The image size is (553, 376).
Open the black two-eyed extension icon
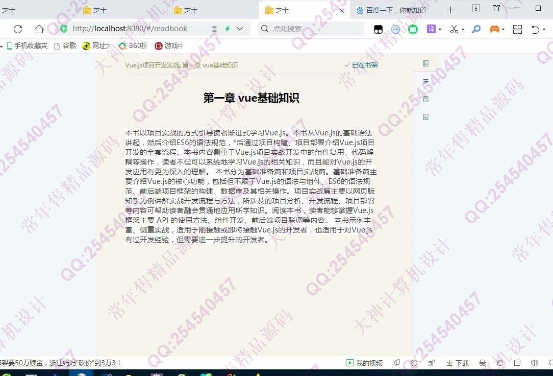pyautogui.click(x=378, y=29)
